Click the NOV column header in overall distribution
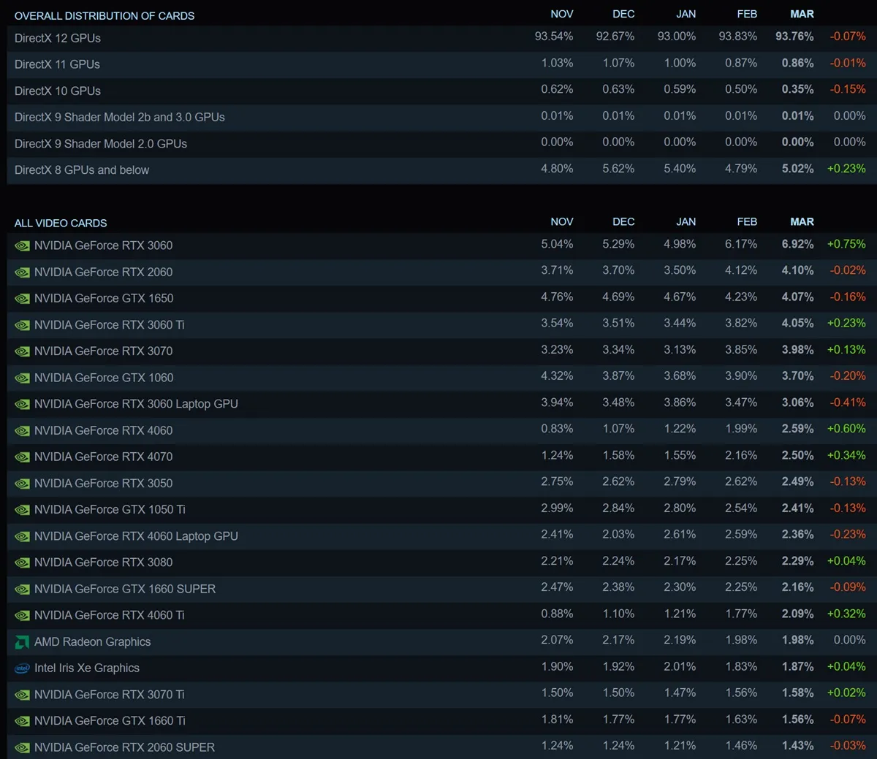 click(562, 14)
